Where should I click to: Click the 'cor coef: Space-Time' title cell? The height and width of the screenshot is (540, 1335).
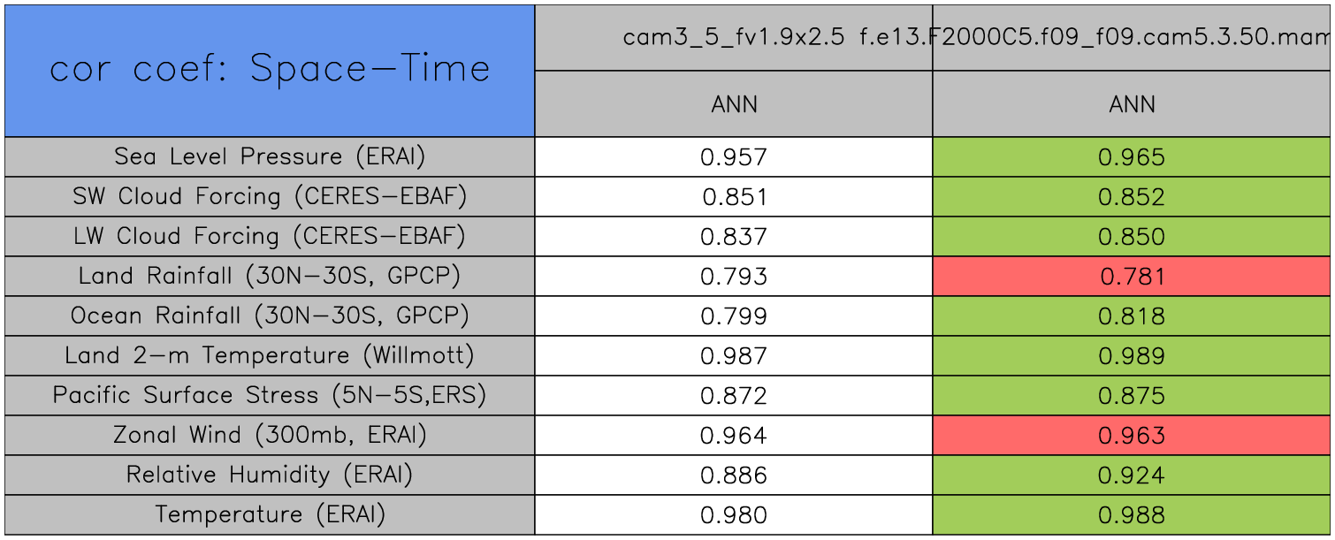270,70
